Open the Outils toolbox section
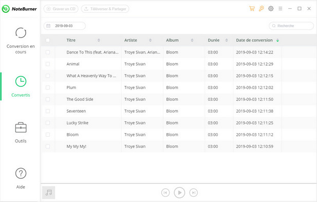The image size is (317, 202). 21,133
